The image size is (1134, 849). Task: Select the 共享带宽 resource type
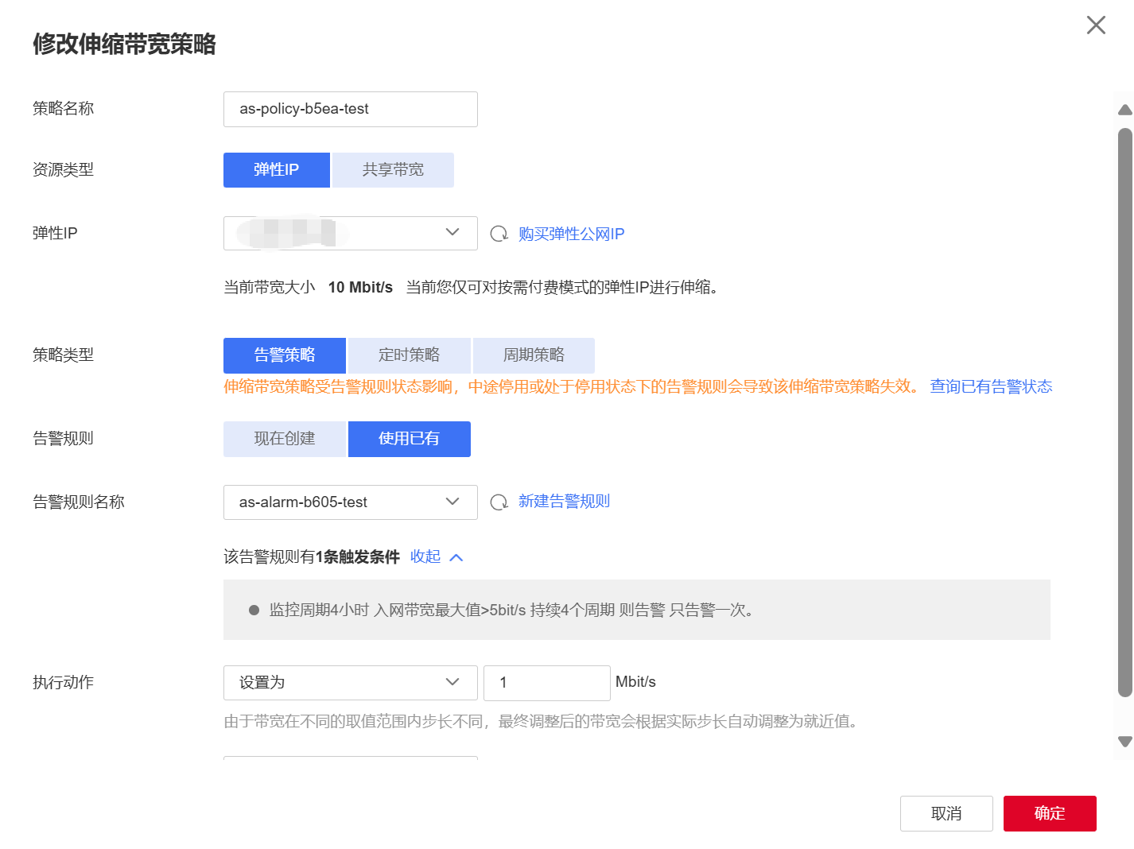click(x=393, y=169)
